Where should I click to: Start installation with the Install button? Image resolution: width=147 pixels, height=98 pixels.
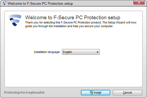pyautogui.click(x=96, y=92)
